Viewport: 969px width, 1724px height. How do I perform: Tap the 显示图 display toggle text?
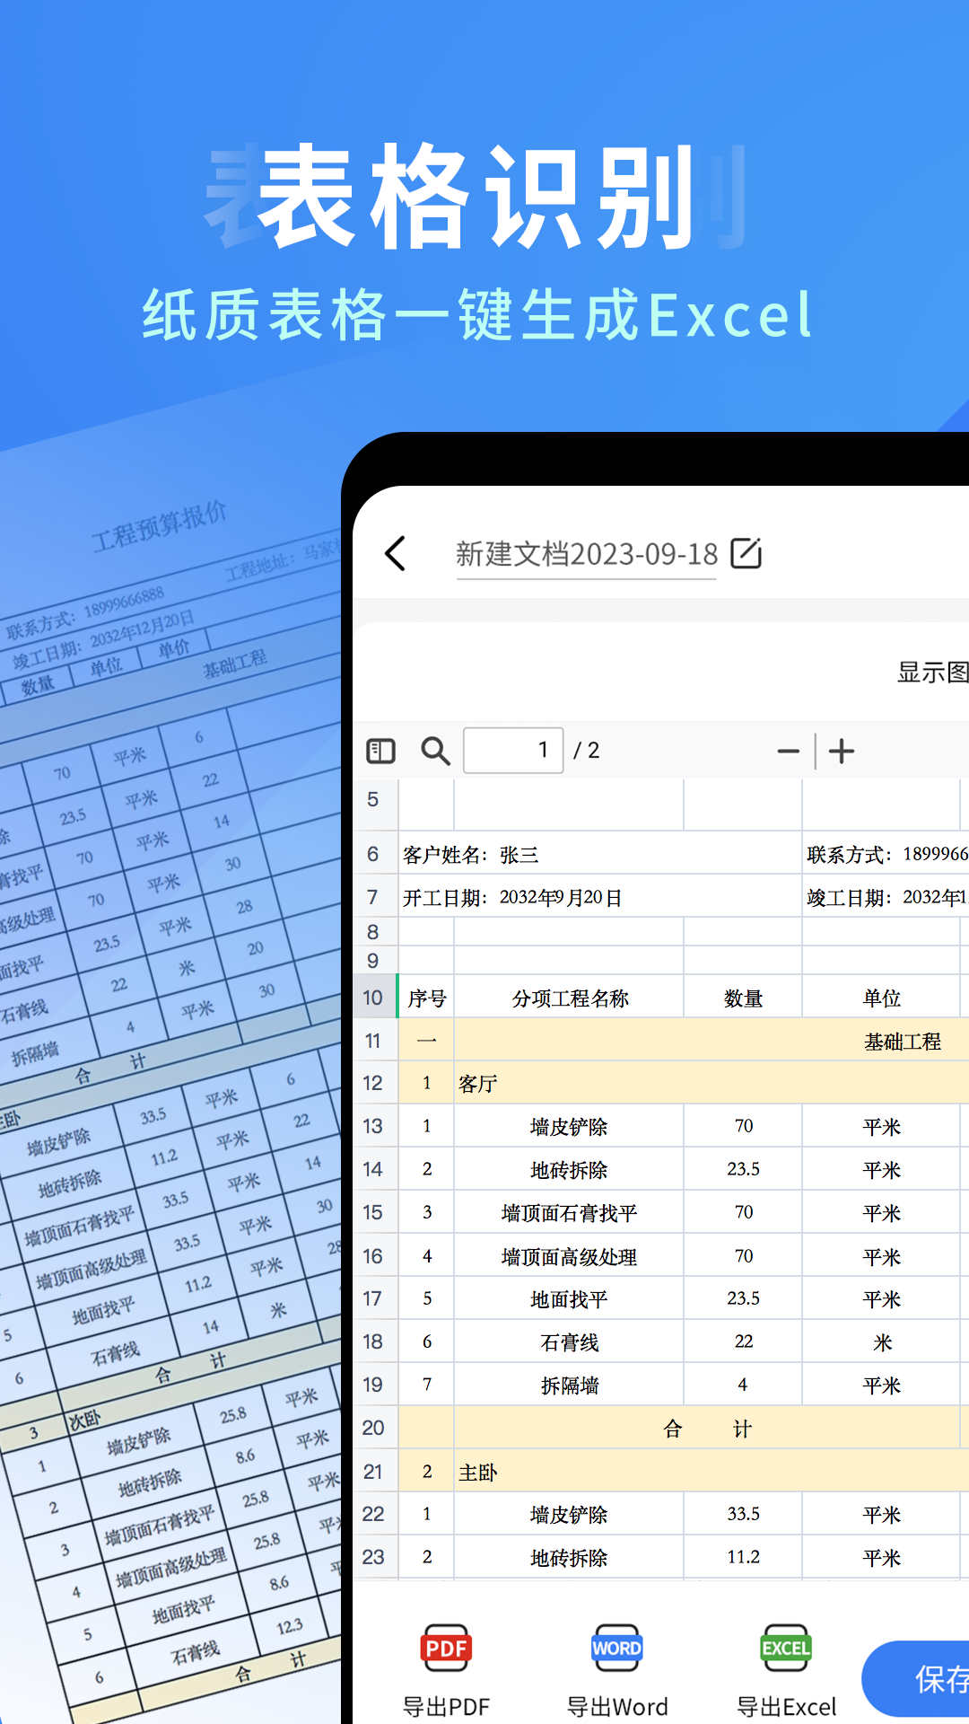click(x=932, y=673)
